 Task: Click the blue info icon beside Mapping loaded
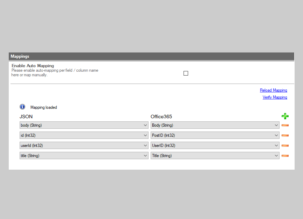tap(22, 107)
